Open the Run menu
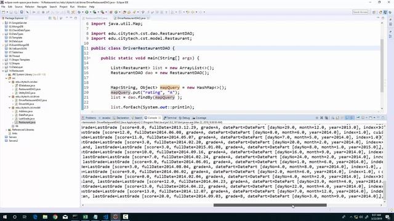 72,7
